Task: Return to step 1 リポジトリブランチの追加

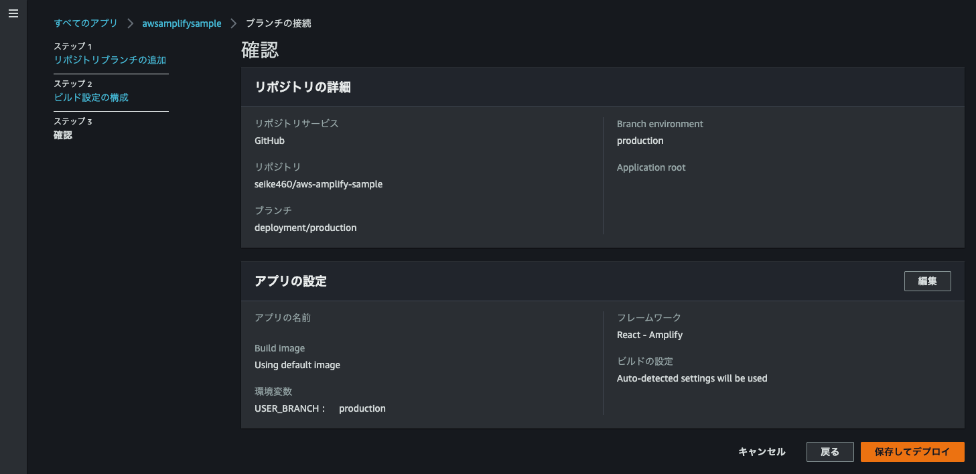Action: click(110, 60)
